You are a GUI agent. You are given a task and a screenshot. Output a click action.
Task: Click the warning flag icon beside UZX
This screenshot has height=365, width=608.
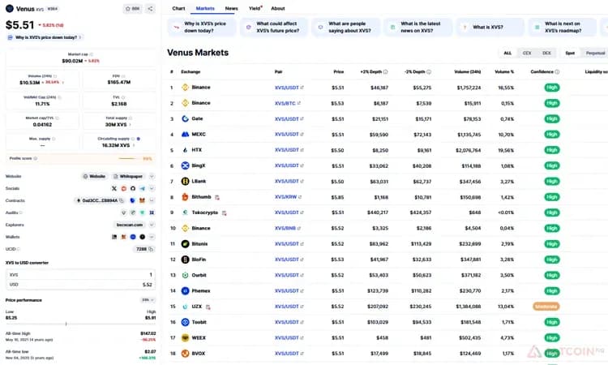[208, 307]
